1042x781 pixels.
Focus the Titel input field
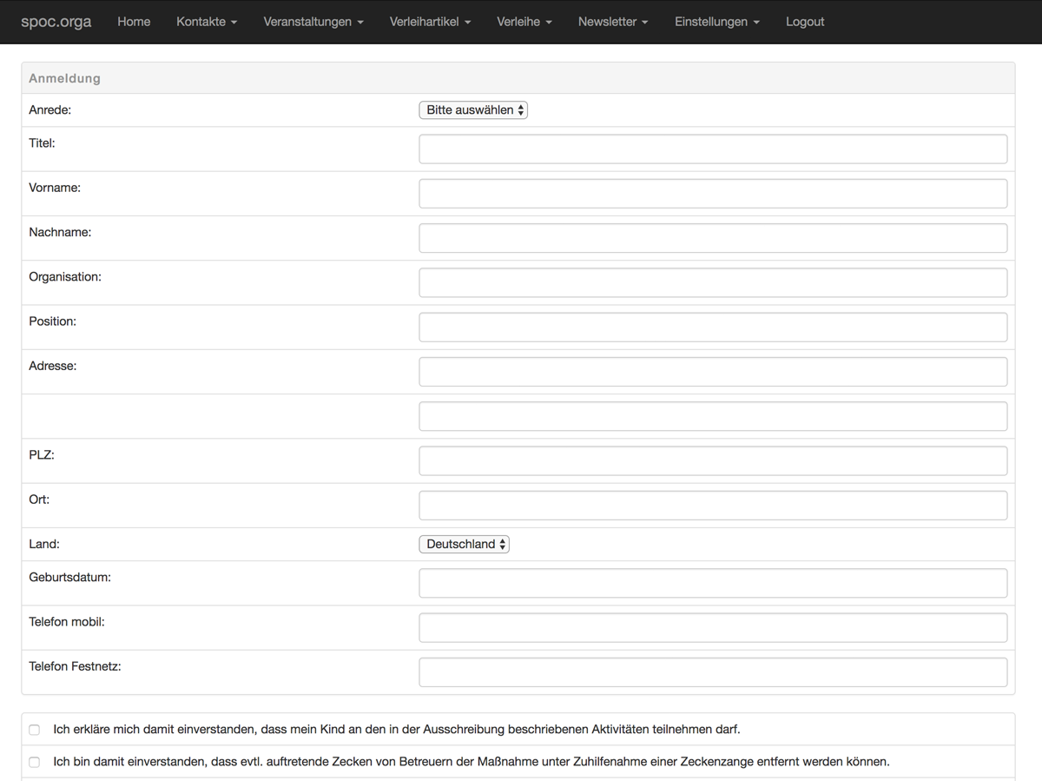click(713, 149)
